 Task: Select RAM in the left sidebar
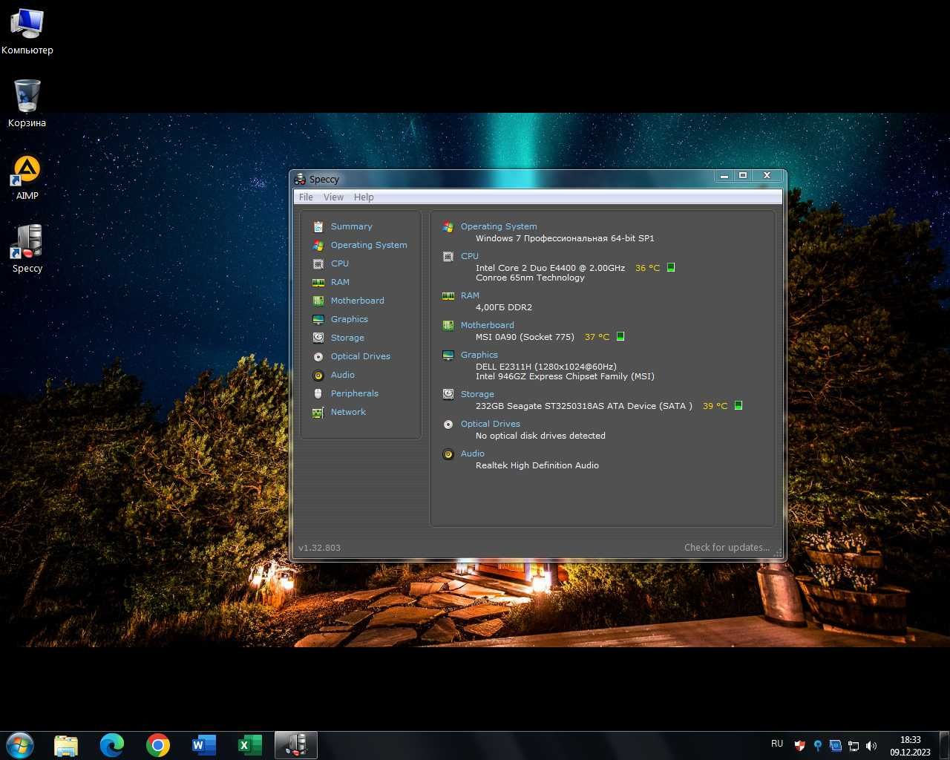340,282
